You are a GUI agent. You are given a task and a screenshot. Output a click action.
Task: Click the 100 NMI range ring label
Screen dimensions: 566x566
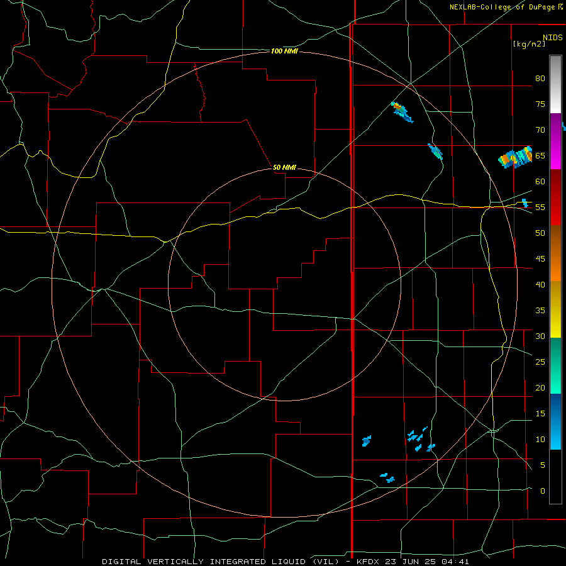[284, 52]
